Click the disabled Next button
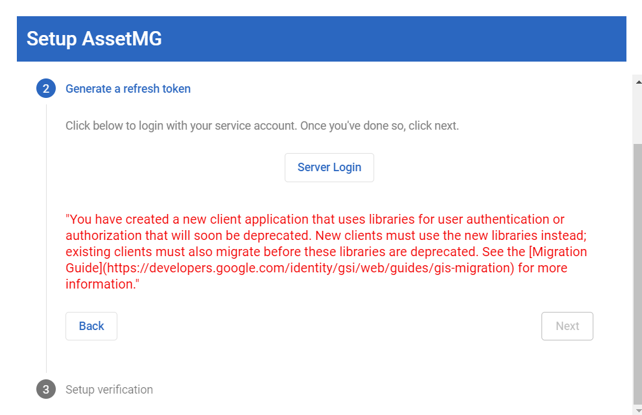642x415 pixels. [567, 326]
